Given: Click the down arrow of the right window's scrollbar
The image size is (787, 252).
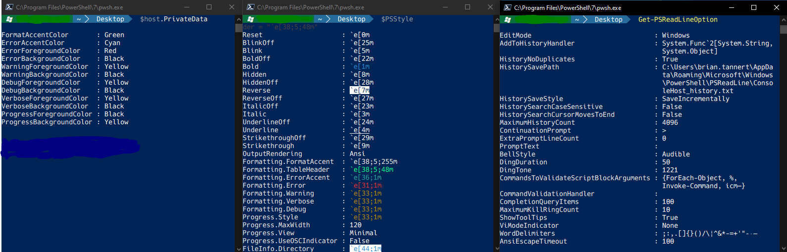Looking at the screenshot, I should click(x=783, y=248).
